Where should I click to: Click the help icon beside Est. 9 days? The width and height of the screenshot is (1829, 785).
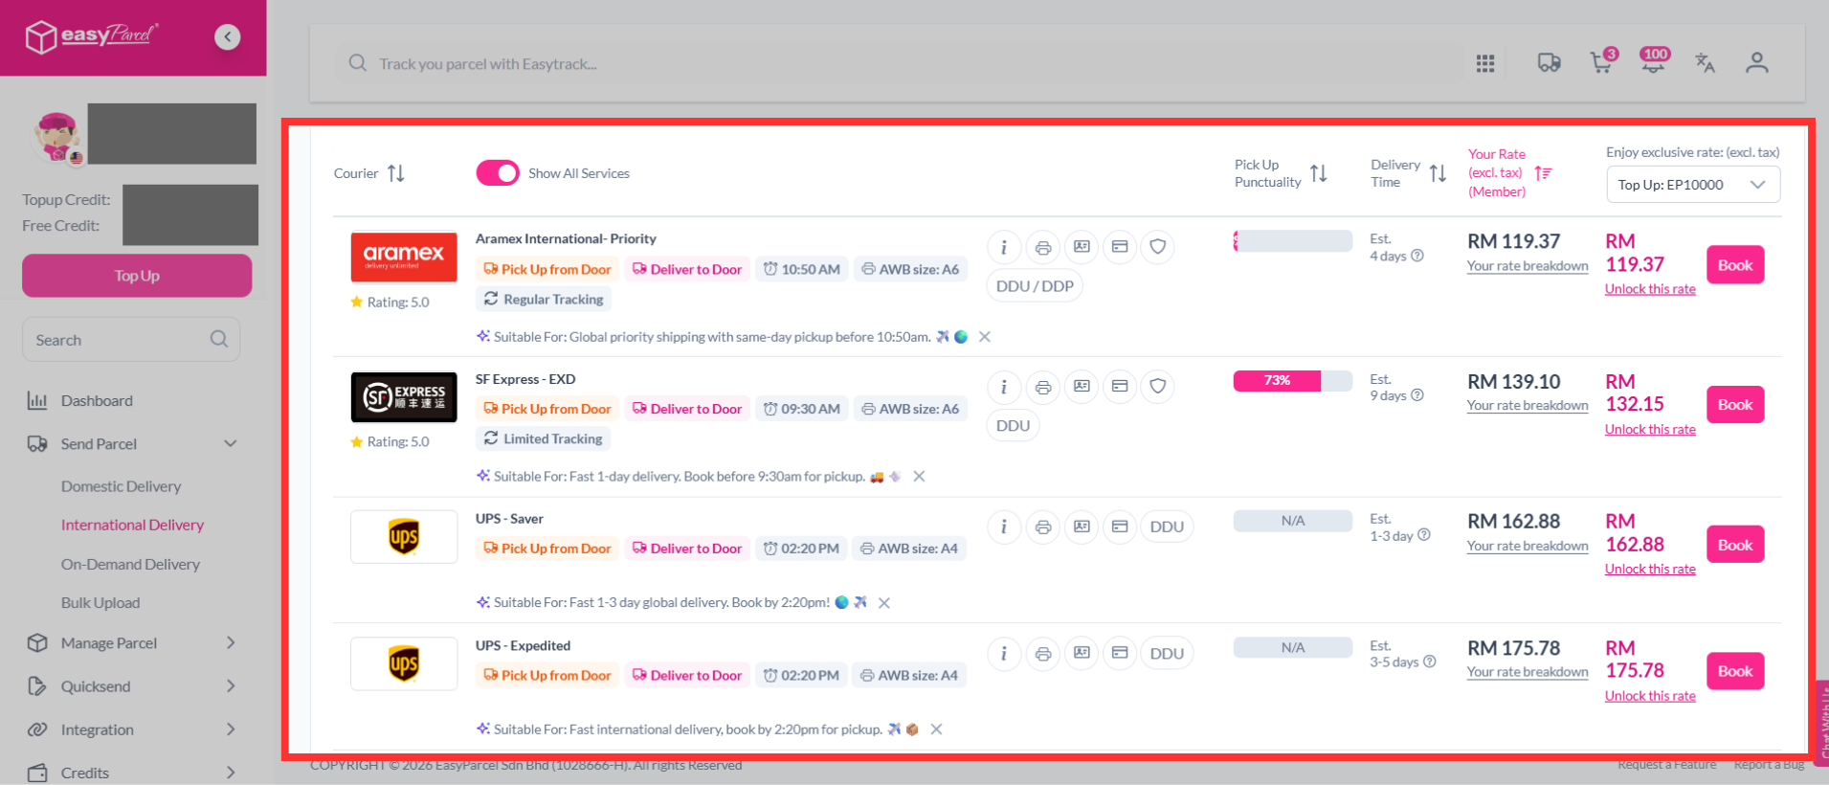(x=1417, y=395)
